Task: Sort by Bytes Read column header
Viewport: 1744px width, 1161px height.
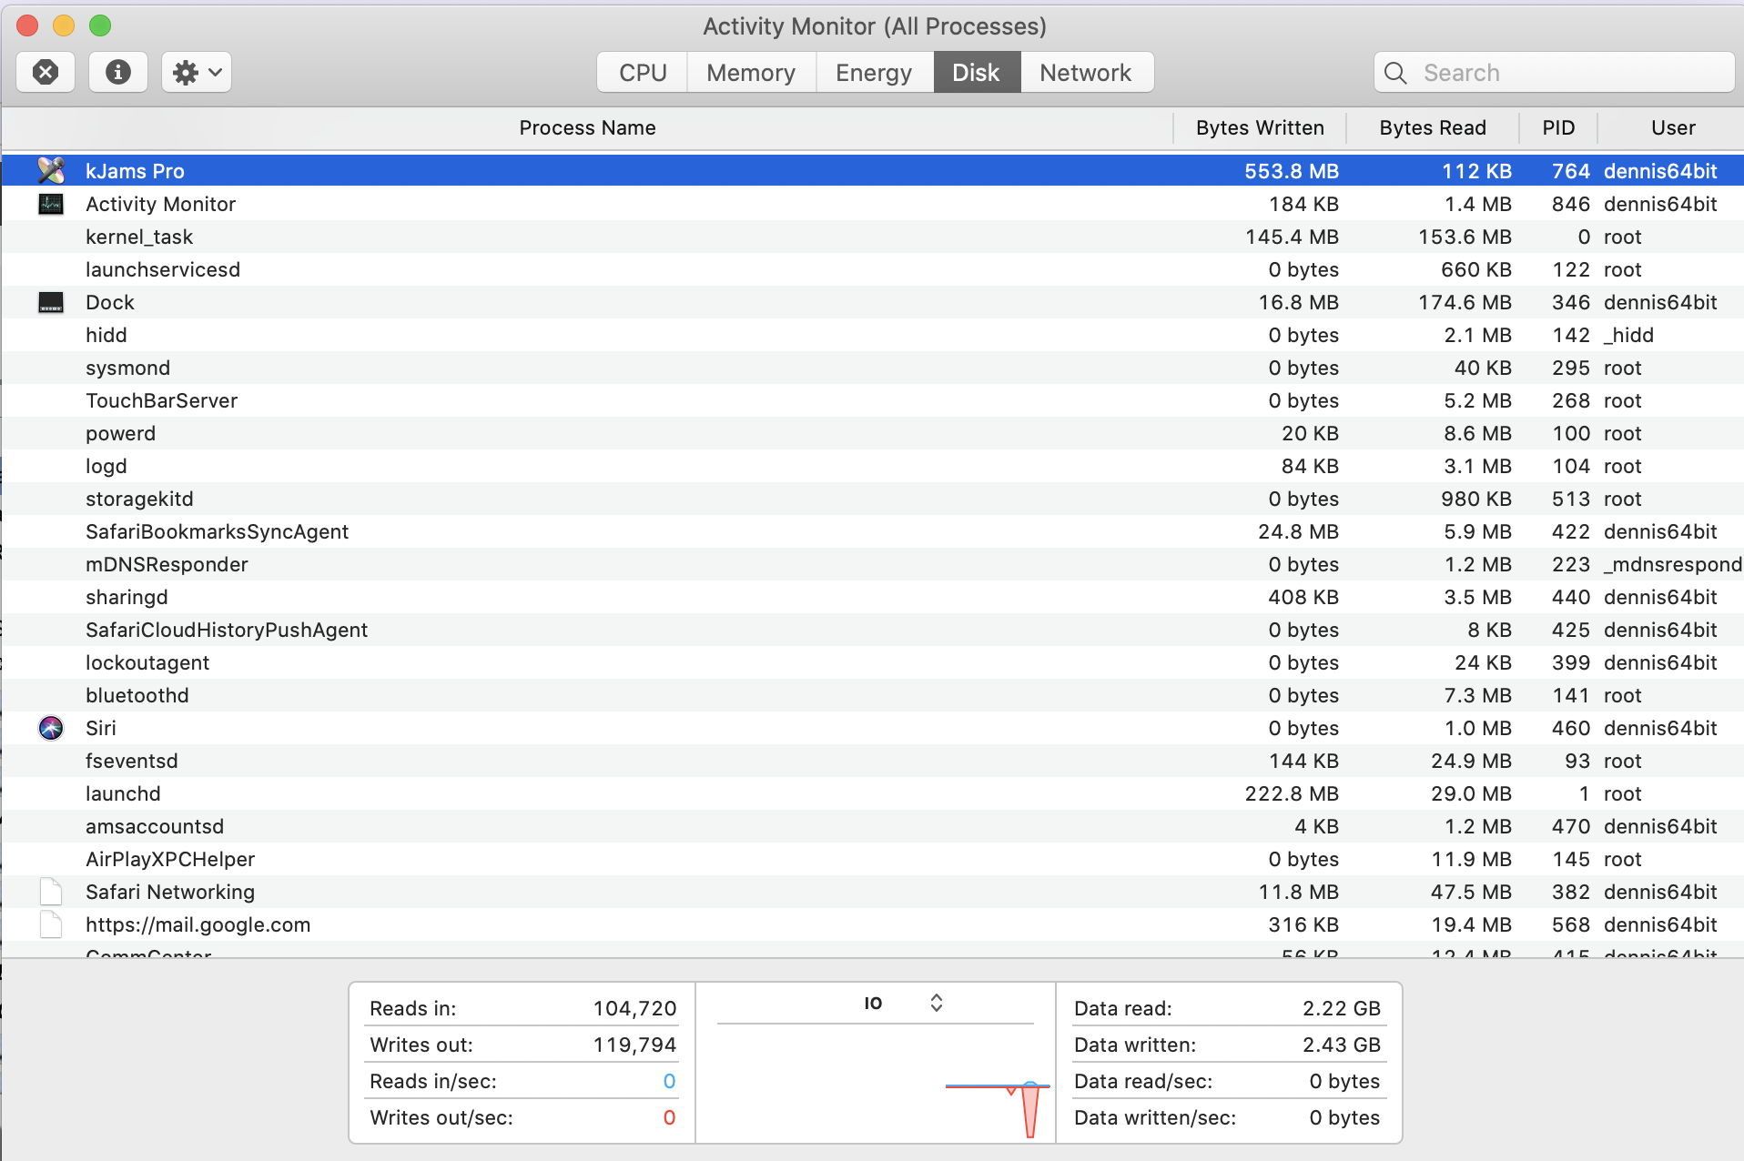Action: coord(1432,127)
